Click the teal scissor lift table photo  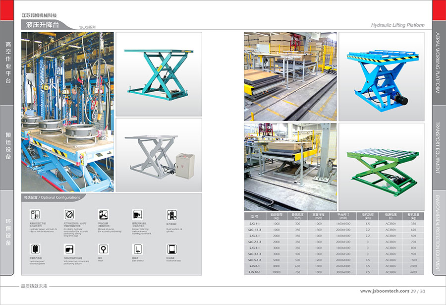point(159,74)
